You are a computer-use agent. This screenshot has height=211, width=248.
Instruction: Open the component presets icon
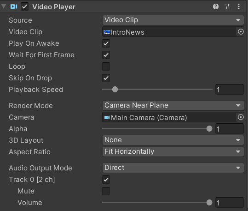[x=227, y=6]
